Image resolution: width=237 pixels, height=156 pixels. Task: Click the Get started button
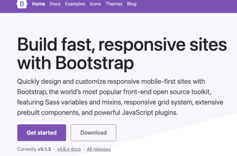click(42, 132)
